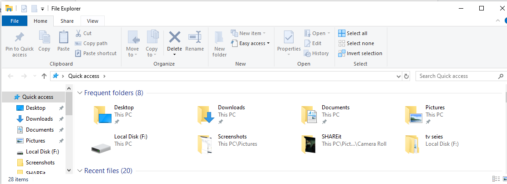Open the Open button dropdown

329,33
